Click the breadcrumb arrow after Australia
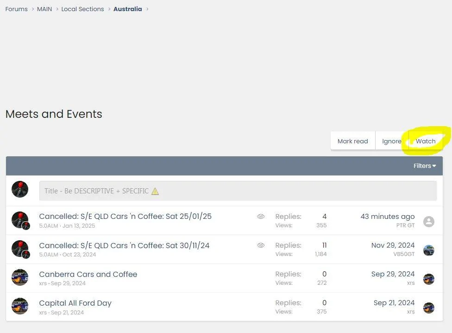 click(x=147, y=9)
